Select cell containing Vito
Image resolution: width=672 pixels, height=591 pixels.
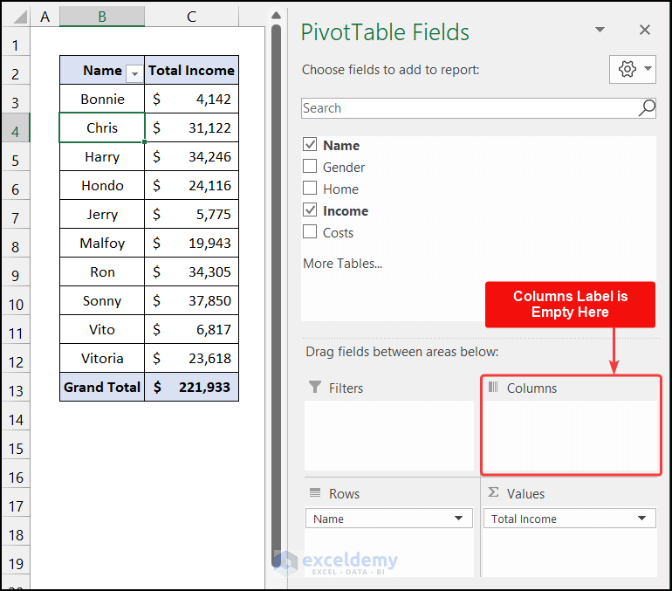click(x=102, y=329)
